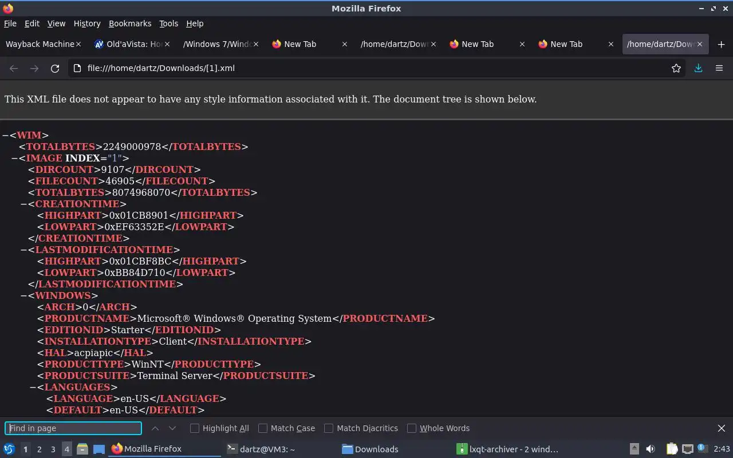Click the removable media tray icon
Screen dimensions: 733x458
pos(635,449)
